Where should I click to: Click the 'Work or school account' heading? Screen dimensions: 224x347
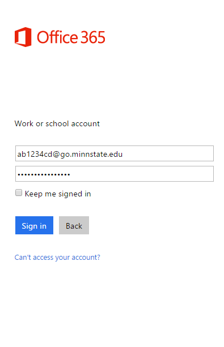(57, 123)
